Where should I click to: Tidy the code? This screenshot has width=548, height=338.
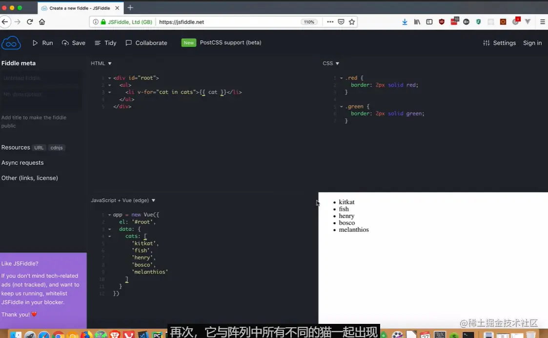click(x=105, y=43)
